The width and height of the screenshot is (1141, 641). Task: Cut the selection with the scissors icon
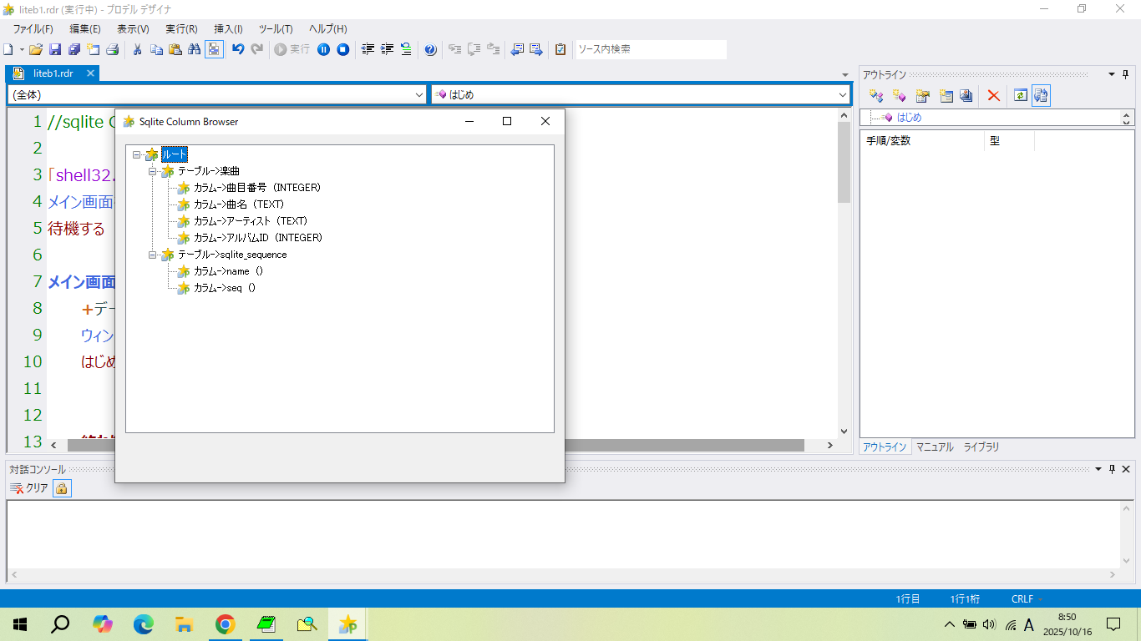(138, 49)
